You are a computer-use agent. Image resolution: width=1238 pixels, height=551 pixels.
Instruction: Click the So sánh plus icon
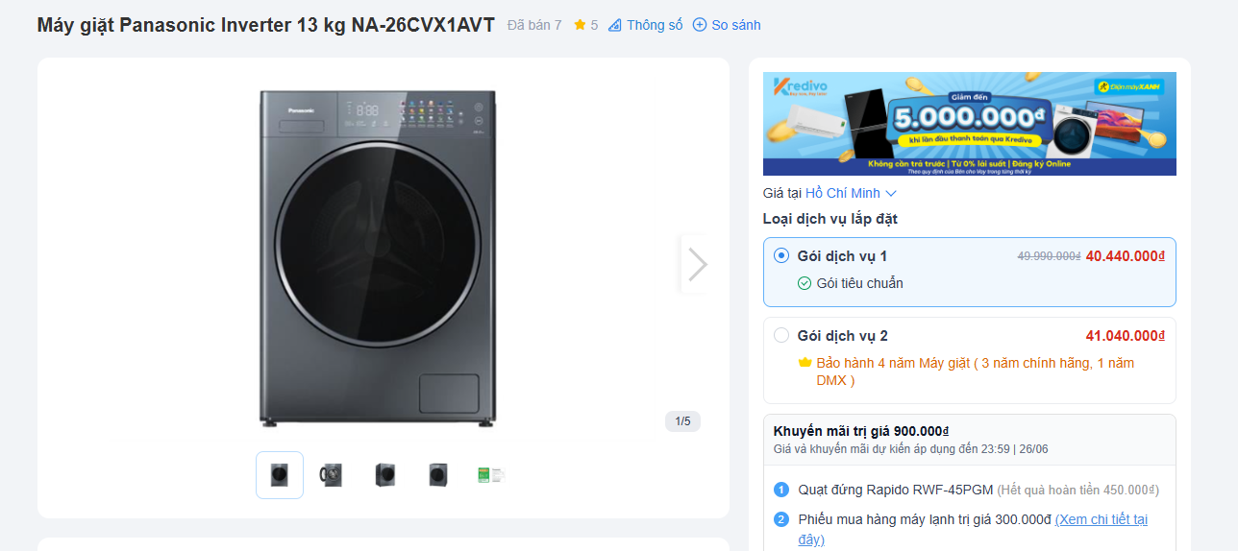pyautogui.click(x=700, y=25)
